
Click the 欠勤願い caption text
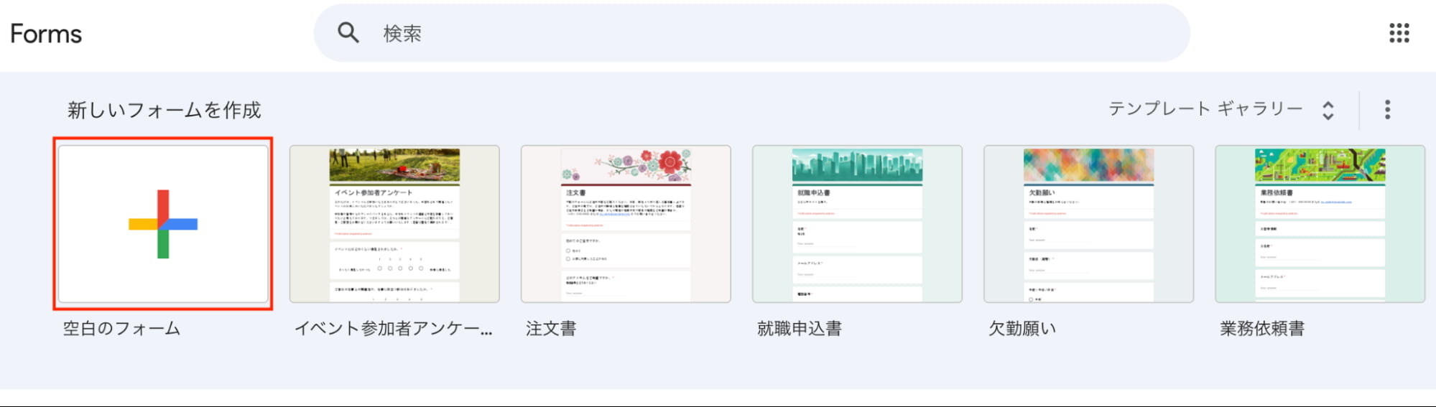(x=1022, y=329)
